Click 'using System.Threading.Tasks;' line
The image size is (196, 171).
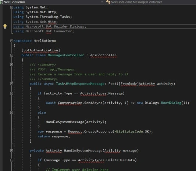point(43,17)
